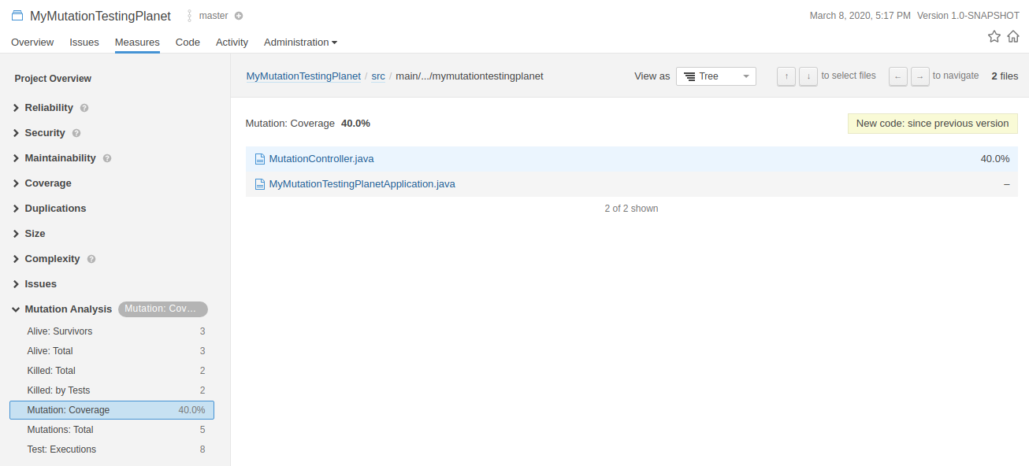The height and width of the screenshot is (466, 1029).
Task: Mark project as favorite with star icon
Action: [x=994, y=36]
